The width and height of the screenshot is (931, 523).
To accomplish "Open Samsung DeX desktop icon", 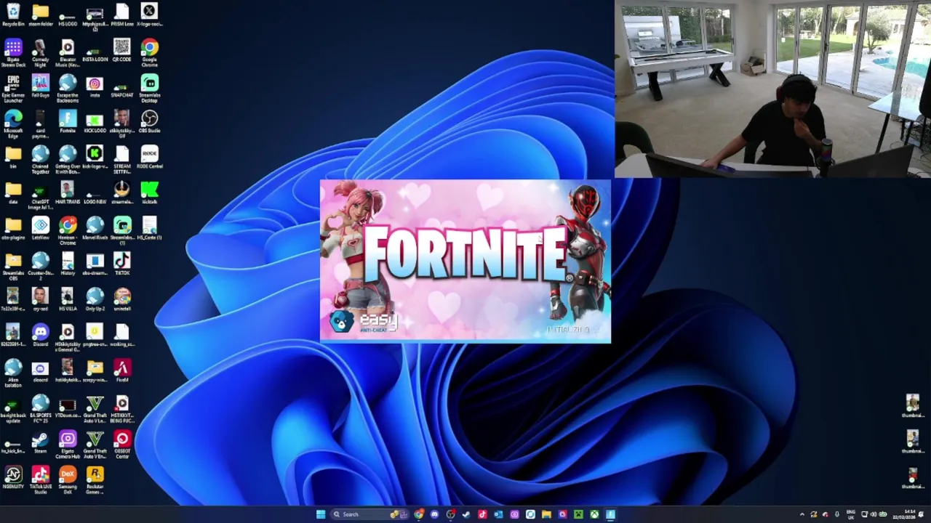I will pyautogui.click(x=68, y=480).
